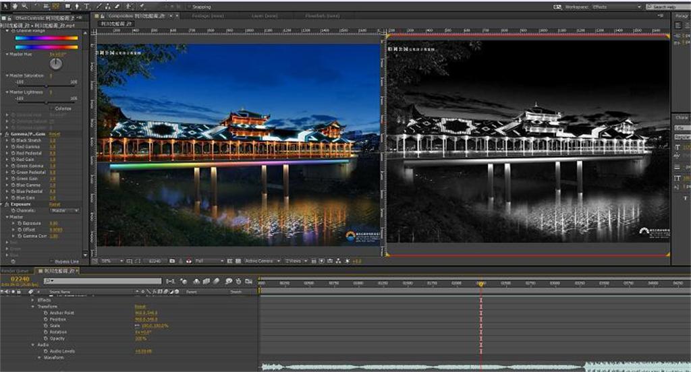Pick the Zoom magnifier tool
Viewport: 691px width, 372px height.
[x=24, y=6]
